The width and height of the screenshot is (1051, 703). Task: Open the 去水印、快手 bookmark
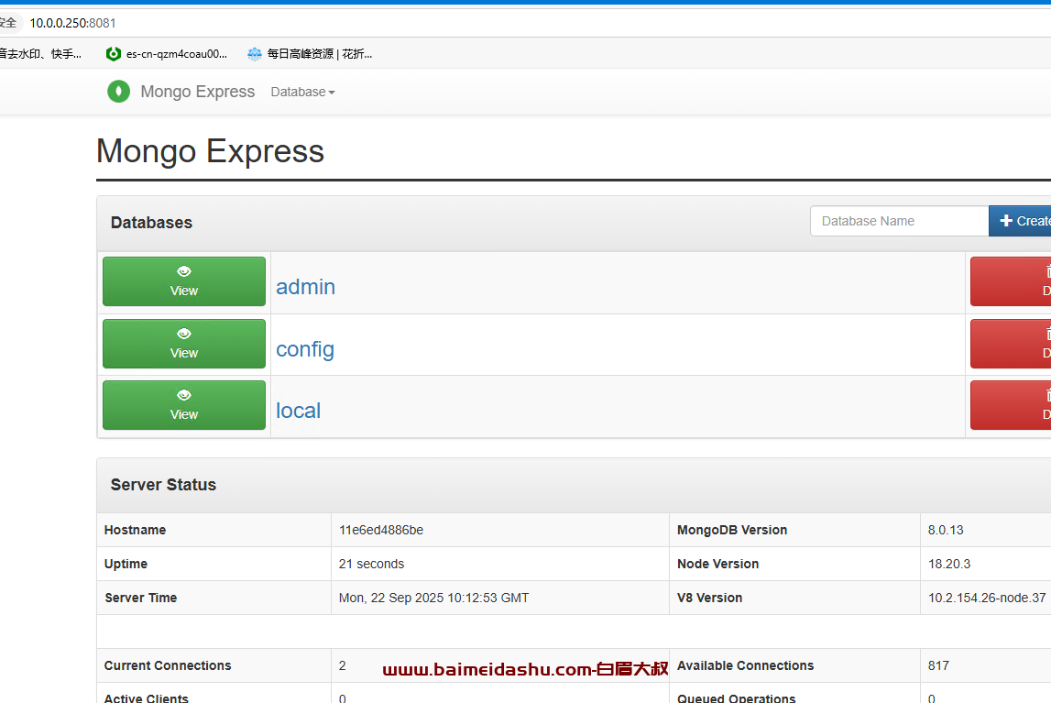click(x=40, y=53)
